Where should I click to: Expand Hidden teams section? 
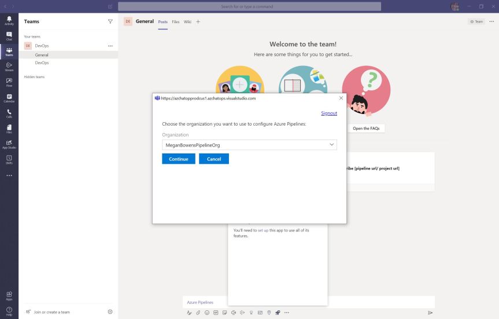(34, 76)
